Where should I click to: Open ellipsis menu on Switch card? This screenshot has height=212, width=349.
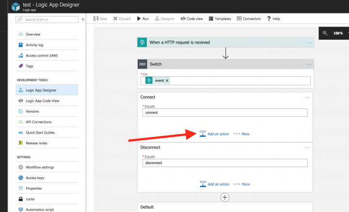[x=309, y=64]
